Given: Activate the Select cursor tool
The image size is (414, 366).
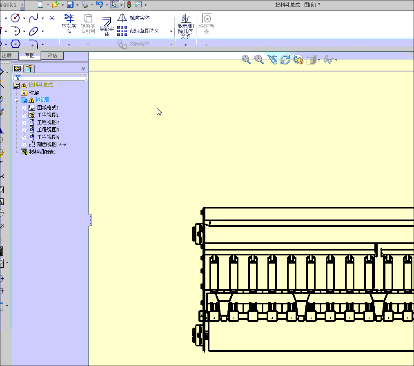Looking at the screenshot, I should [x=114, y=4].
